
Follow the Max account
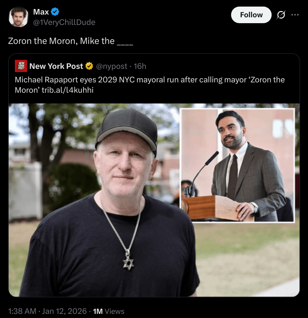point(251,15)
